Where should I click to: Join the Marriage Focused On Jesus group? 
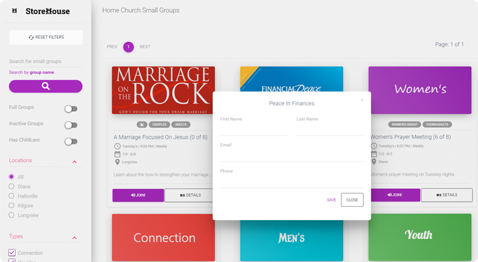(138, 195)
